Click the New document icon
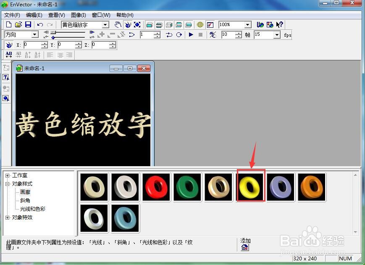Viewport: 365px width, 265px height. pyautogui.click(x=9, y=24)
